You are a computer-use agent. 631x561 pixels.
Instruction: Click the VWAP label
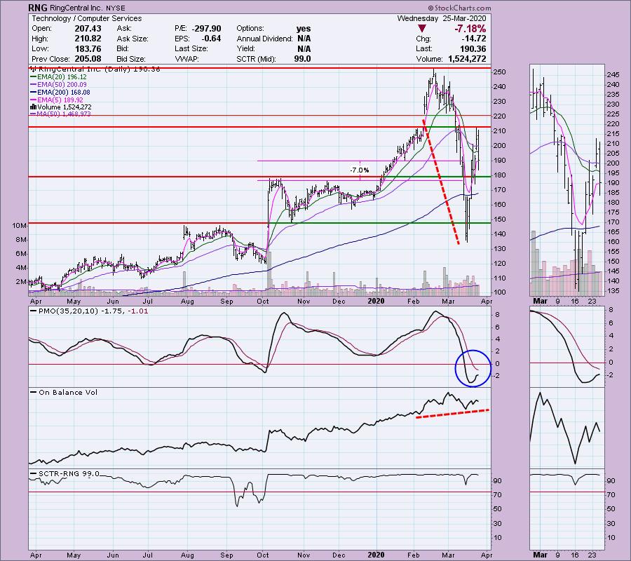coord(186,59)
